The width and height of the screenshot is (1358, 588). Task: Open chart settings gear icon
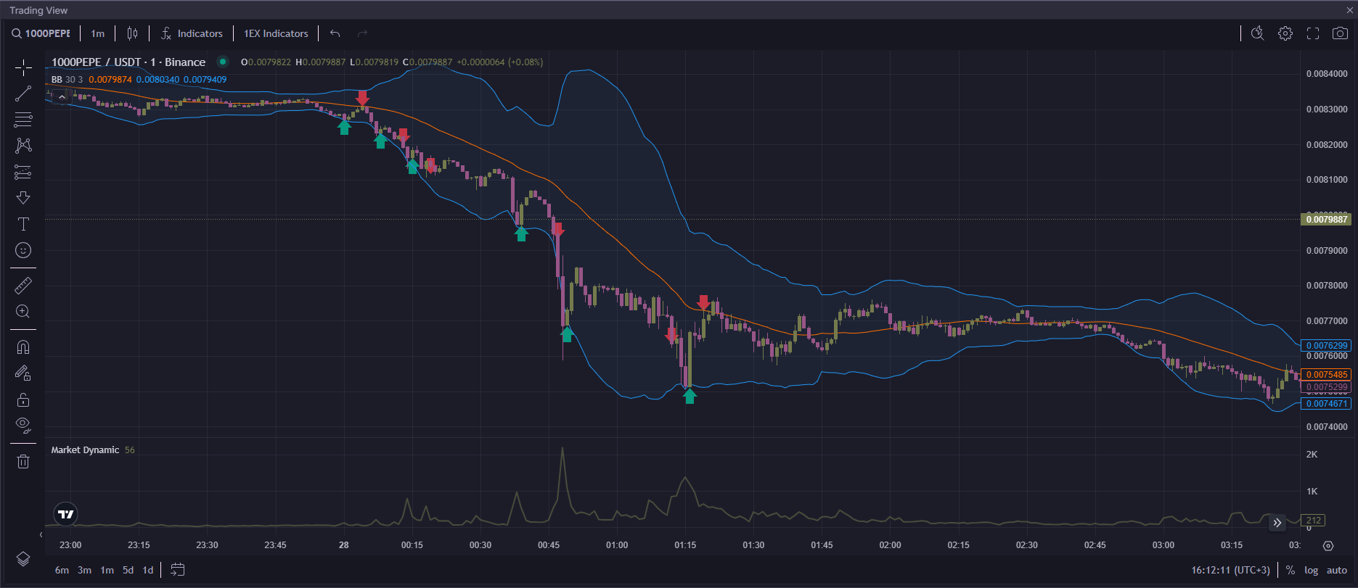coord(1285,33)
